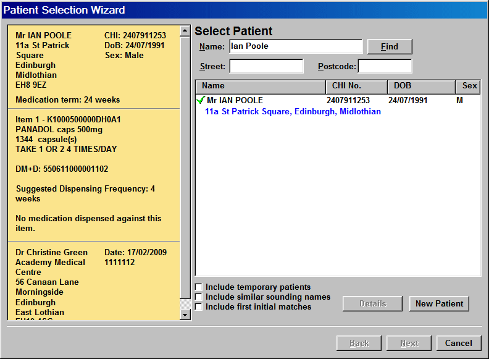Focus the Street input box
This screenshot has height=359, width=489.
pyautogui.click(x=266, y=66)
